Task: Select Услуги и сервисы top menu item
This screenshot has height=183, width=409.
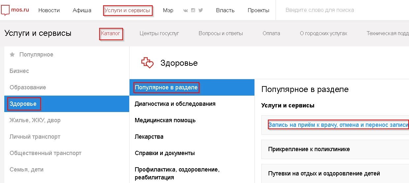Action: coord(127,10)
